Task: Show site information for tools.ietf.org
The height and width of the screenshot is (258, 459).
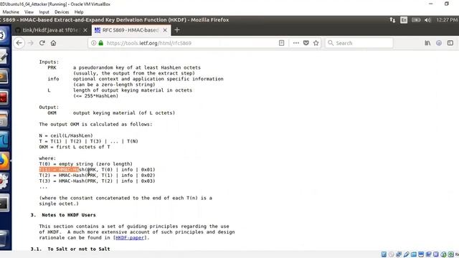Action: point(93,43)
